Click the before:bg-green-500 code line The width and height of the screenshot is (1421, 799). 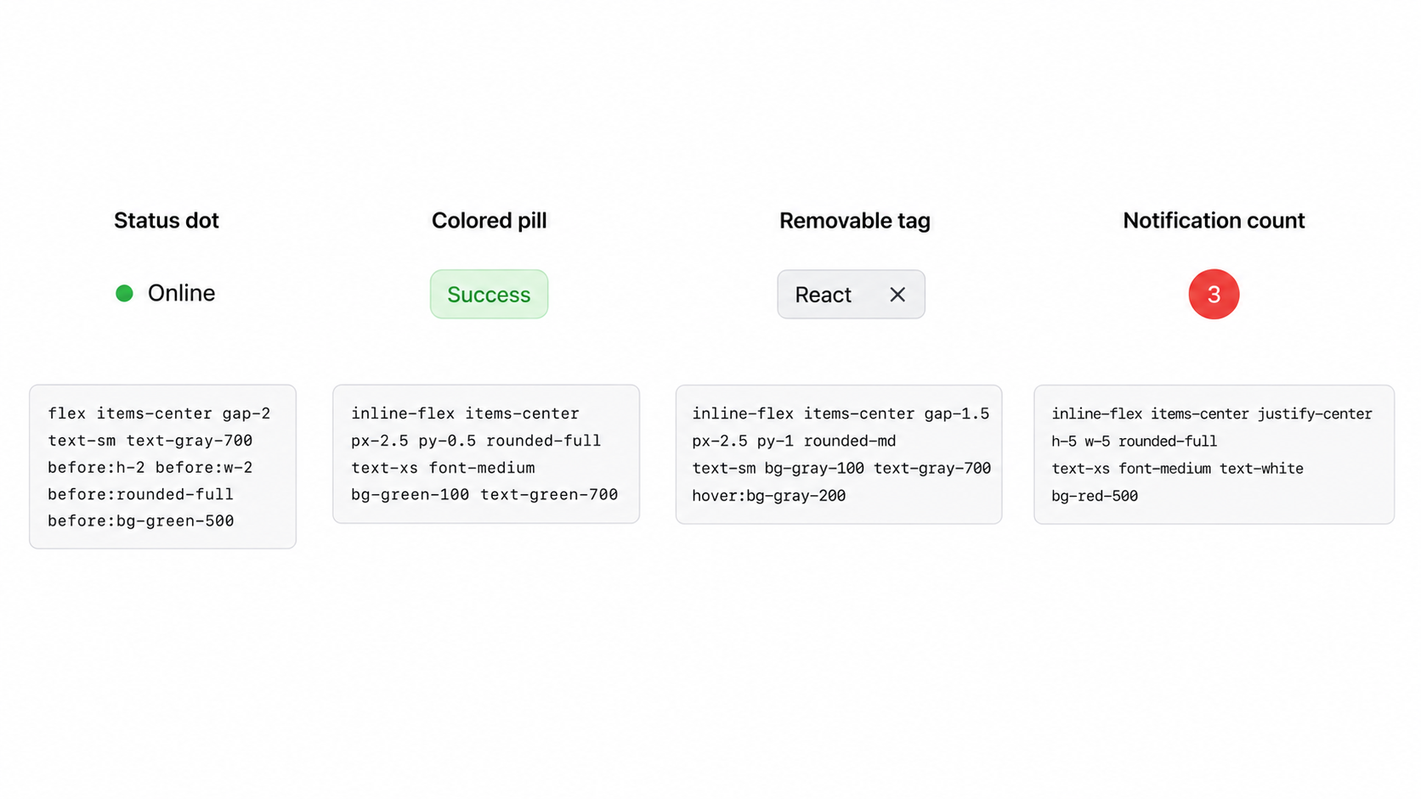pos(141,520)
